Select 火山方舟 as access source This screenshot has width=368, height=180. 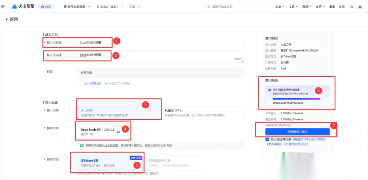coord(119,113)
